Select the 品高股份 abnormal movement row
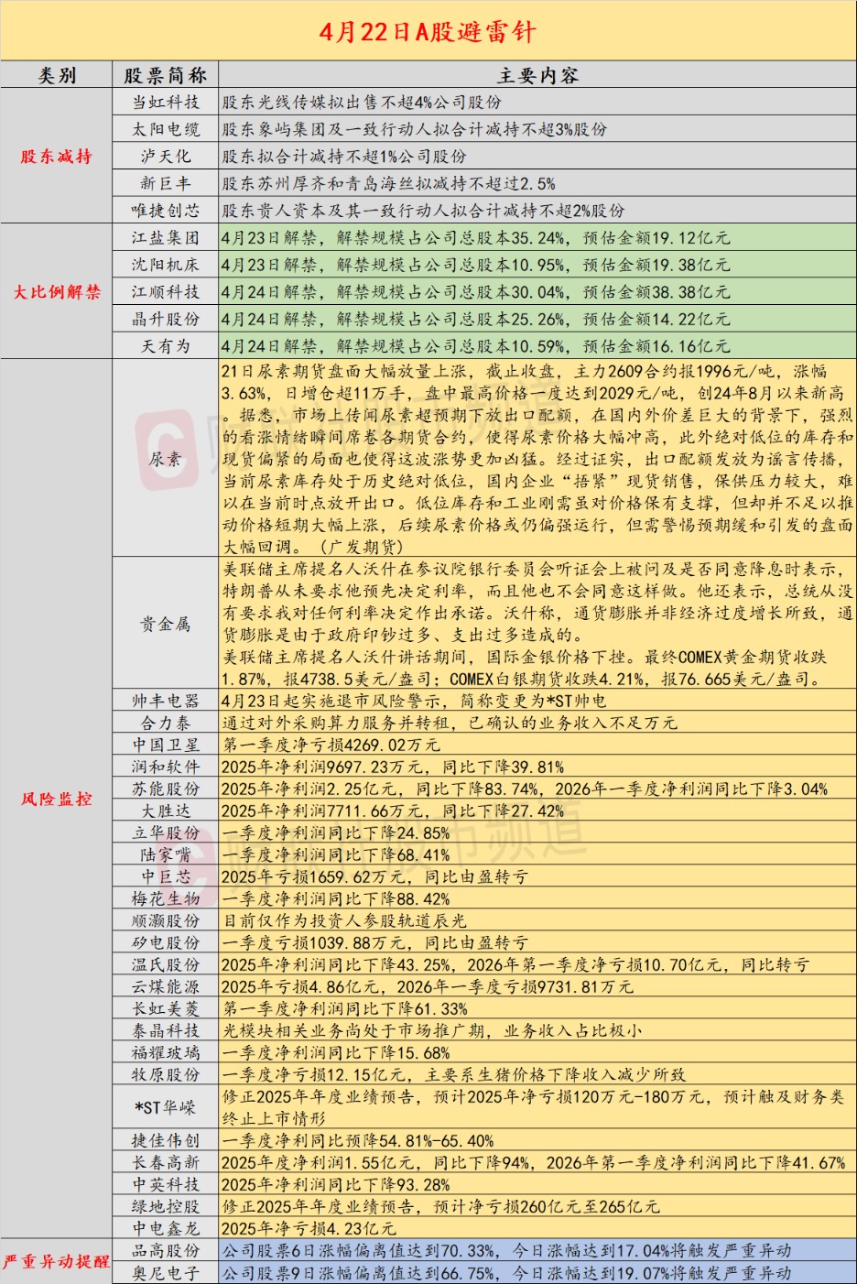857x1284 pixels. tap(537, 1250)
